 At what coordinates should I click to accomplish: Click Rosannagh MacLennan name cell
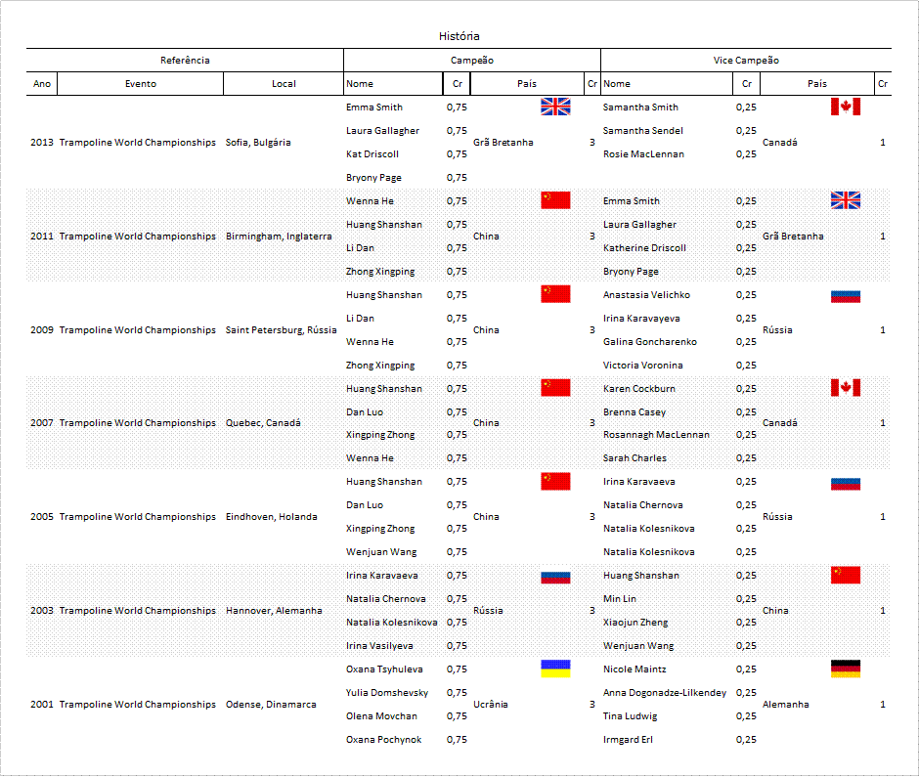[656, 435]
